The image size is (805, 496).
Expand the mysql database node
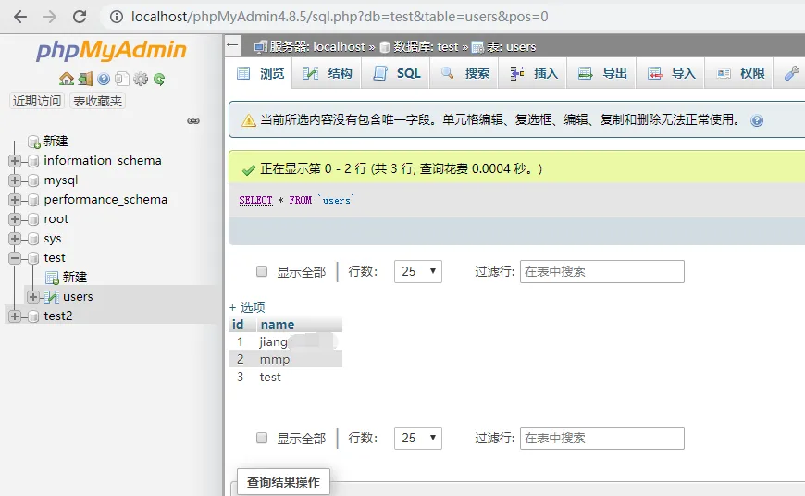click(15, 180)
